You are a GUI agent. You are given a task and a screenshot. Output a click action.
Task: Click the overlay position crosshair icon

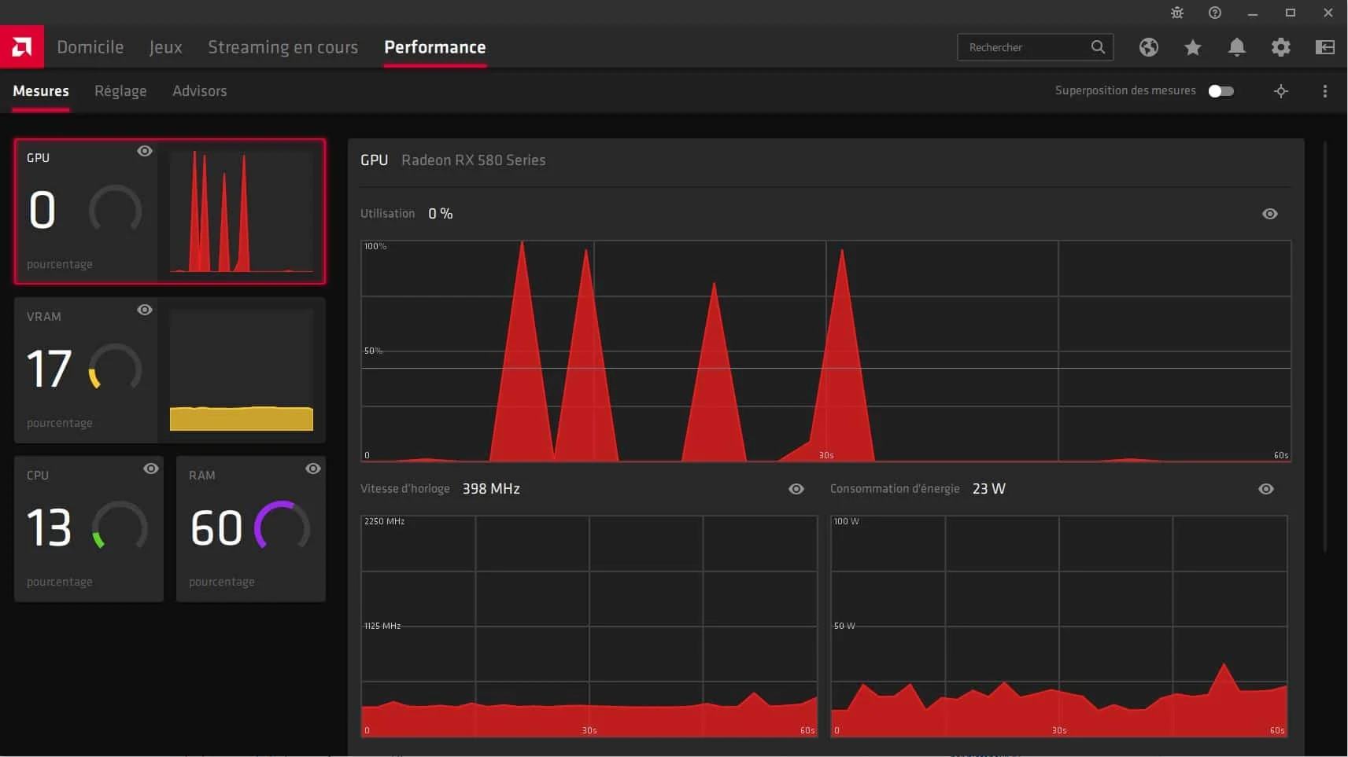point(1281,91)
